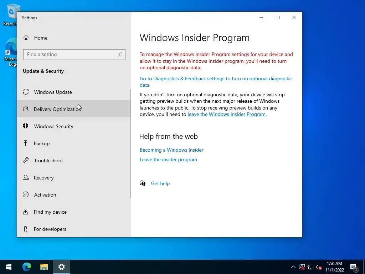Select Troubleshoot in the sidebar

[x=73, y=160]
